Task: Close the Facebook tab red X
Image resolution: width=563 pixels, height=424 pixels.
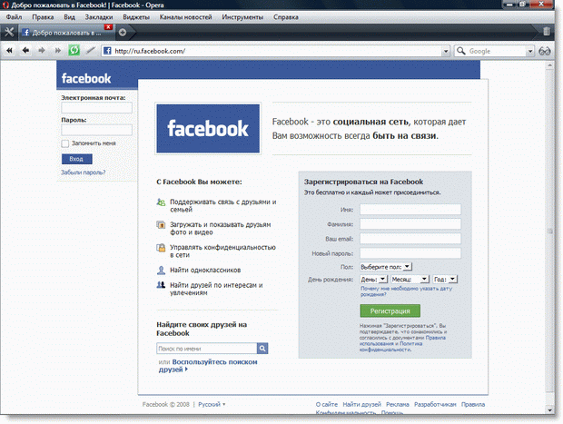Action: [x=108, y=27]
